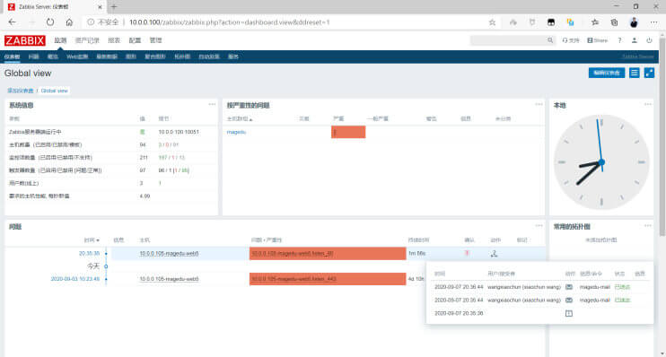Toggle fullscreen kiosk mode icon
The height and width of the screenshot is (357, 666).
[649, 73]
